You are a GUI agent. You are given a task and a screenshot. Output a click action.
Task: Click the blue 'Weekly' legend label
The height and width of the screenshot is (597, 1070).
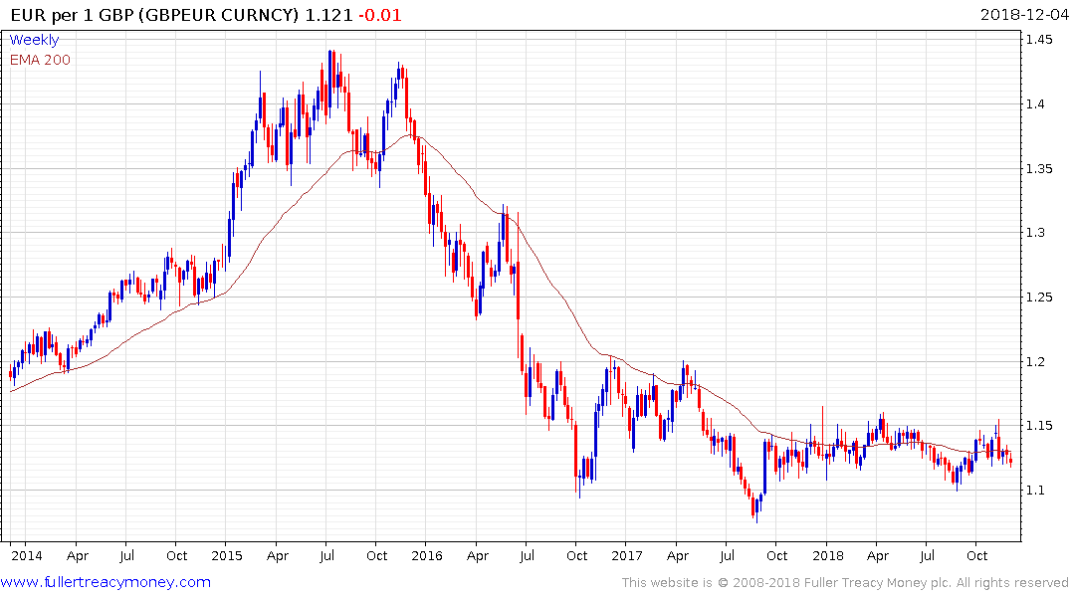[x=34, y=40]
